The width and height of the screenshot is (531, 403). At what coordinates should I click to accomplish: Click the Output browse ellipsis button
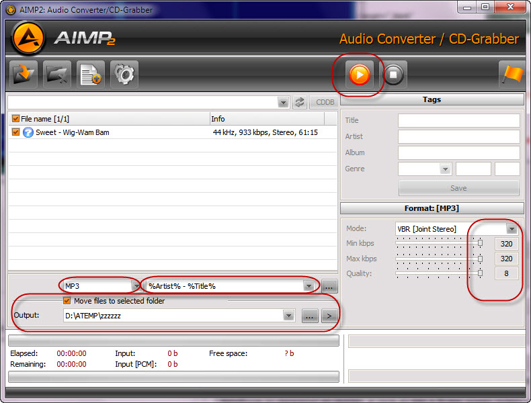tap(309, 316)
